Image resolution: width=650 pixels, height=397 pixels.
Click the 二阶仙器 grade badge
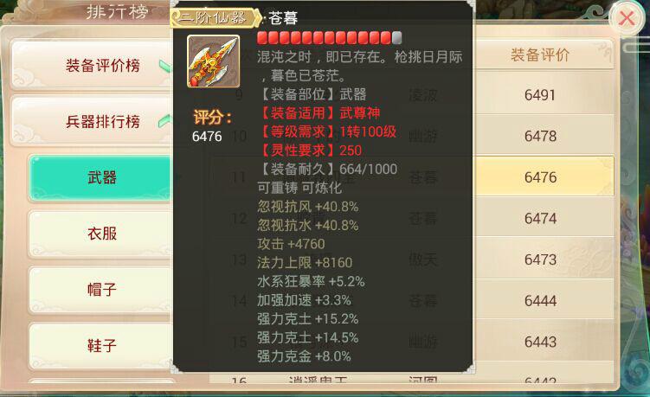click(216, 17)
